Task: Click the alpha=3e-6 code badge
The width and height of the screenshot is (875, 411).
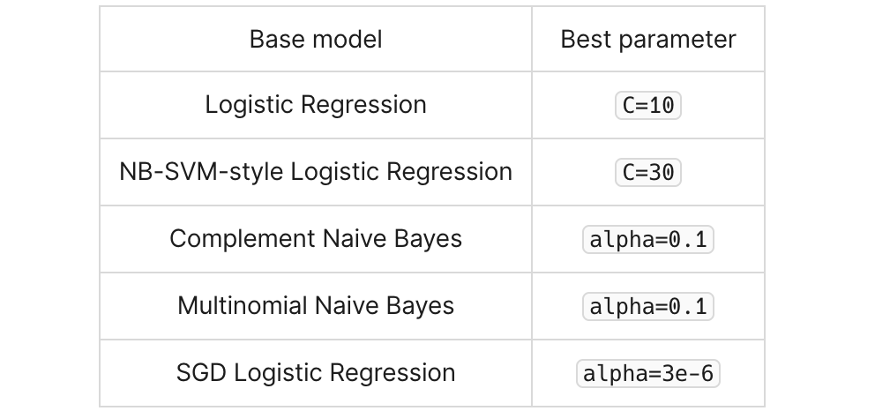Action: click(648, 373)
